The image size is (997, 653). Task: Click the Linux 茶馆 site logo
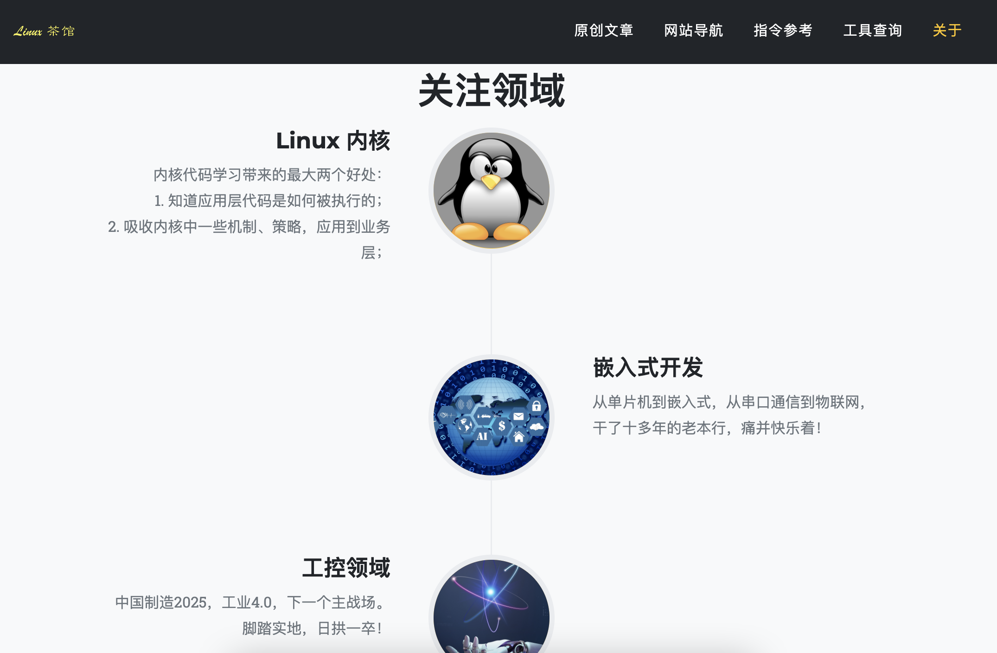pyautogui.click(x=44, y=31)
